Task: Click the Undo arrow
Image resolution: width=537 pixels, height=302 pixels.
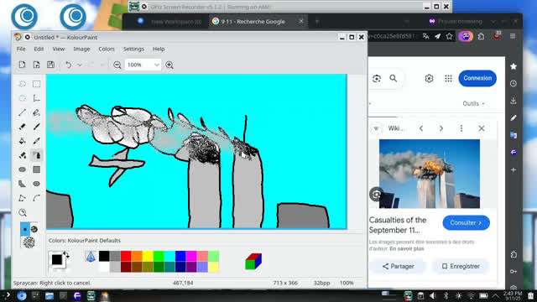Action: point(69,65)
